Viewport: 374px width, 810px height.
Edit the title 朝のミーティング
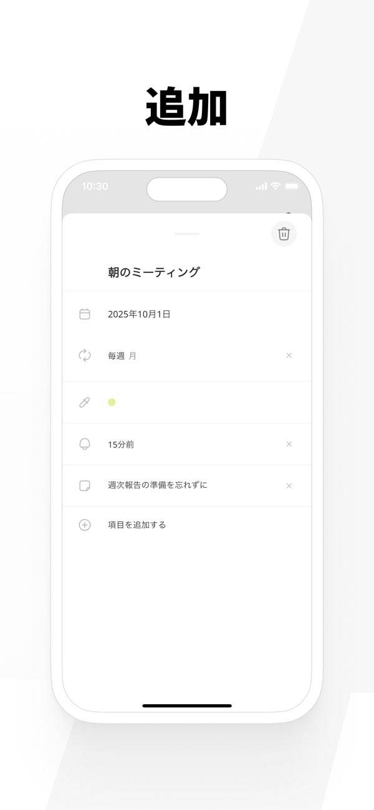click(x=153, y=272)
